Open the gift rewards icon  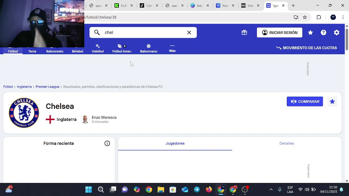click(244, 33)
